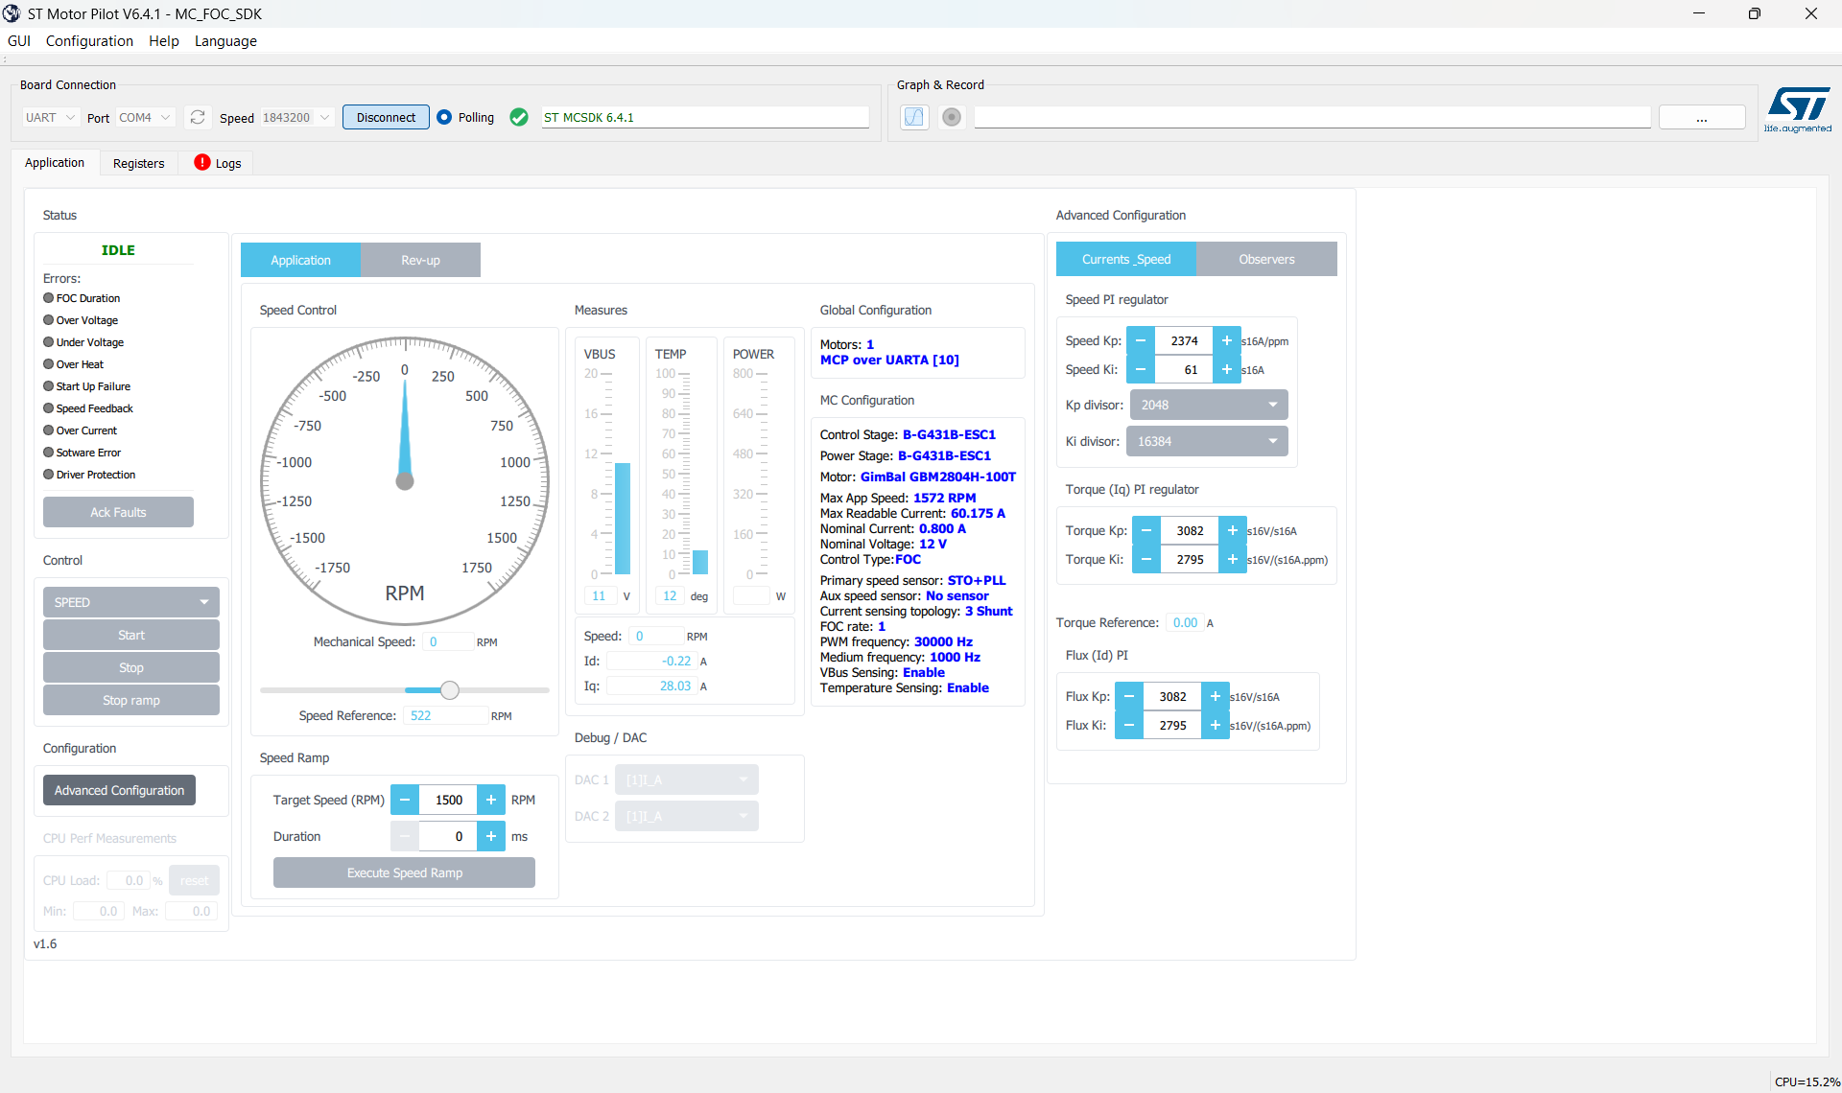The height and width of the screenshot is (1093, 1842).
Task: Open the graph plot icon
Action: coord(914,117)
